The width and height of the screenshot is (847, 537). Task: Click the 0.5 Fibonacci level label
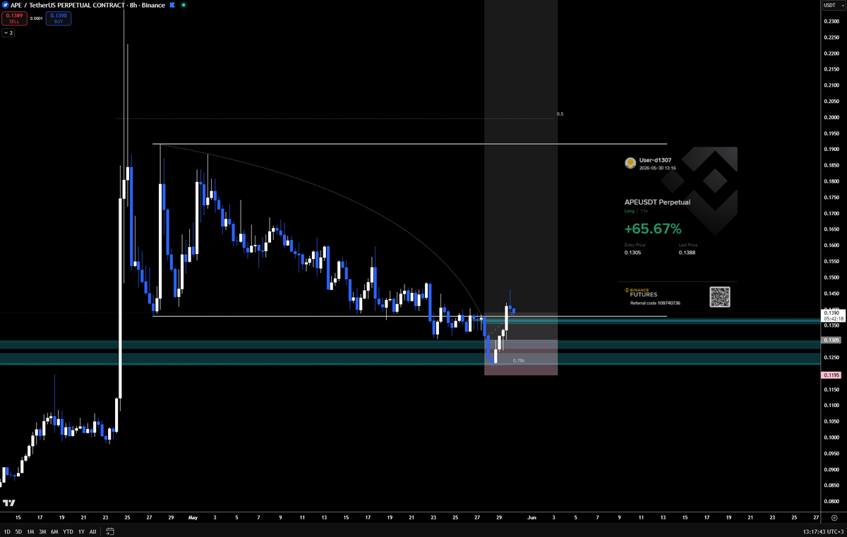(560, 114)
